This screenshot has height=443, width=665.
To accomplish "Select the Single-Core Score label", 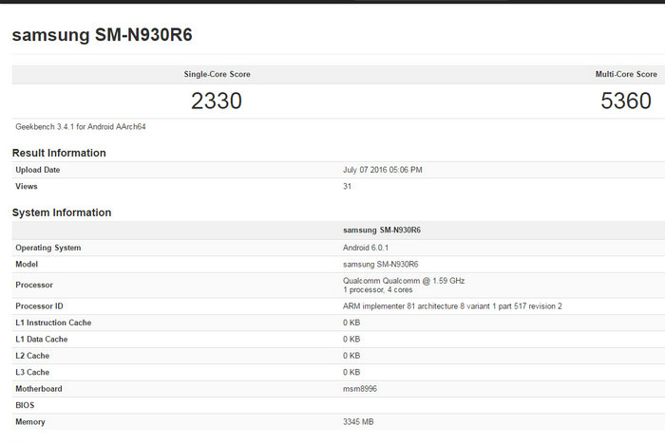I will click(218, 74).
